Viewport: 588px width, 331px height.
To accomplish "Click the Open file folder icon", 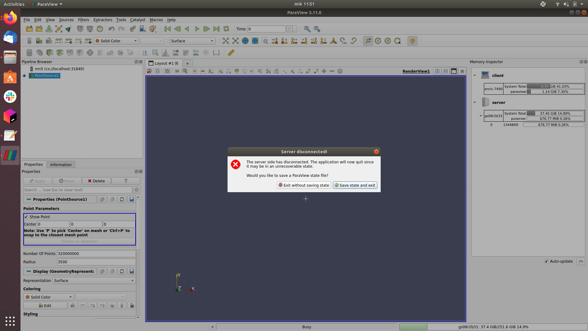I will coord(29,29).
